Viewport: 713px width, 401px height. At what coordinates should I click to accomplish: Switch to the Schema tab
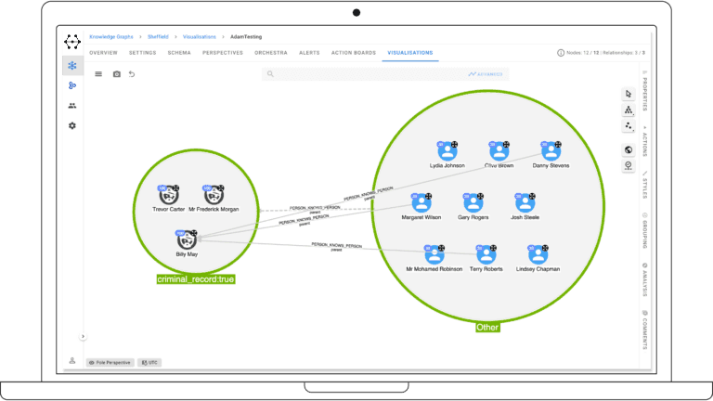click(x=179, y=53)
